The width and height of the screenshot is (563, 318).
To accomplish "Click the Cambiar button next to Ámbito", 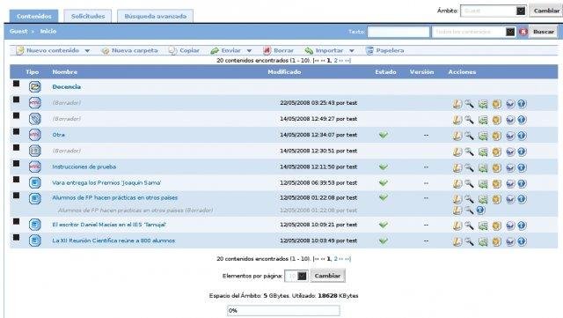I will (x=546, y=11).
